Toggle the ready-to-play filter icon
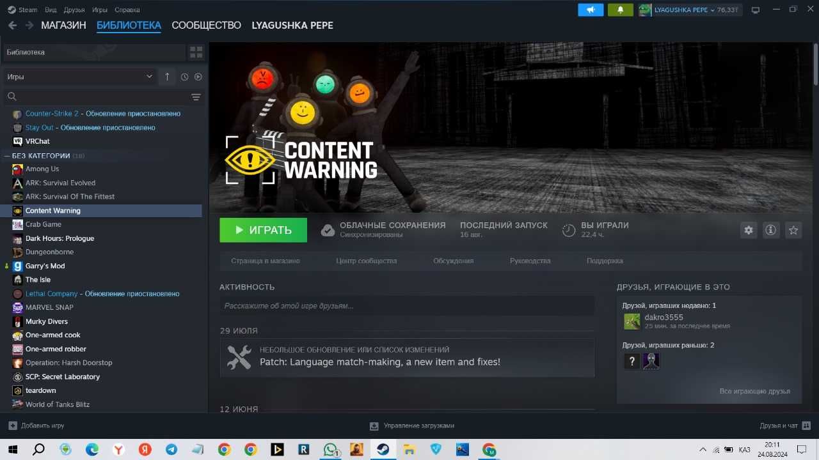The width and height of the screenshot is (819, 460). click(x=198, y=77)
